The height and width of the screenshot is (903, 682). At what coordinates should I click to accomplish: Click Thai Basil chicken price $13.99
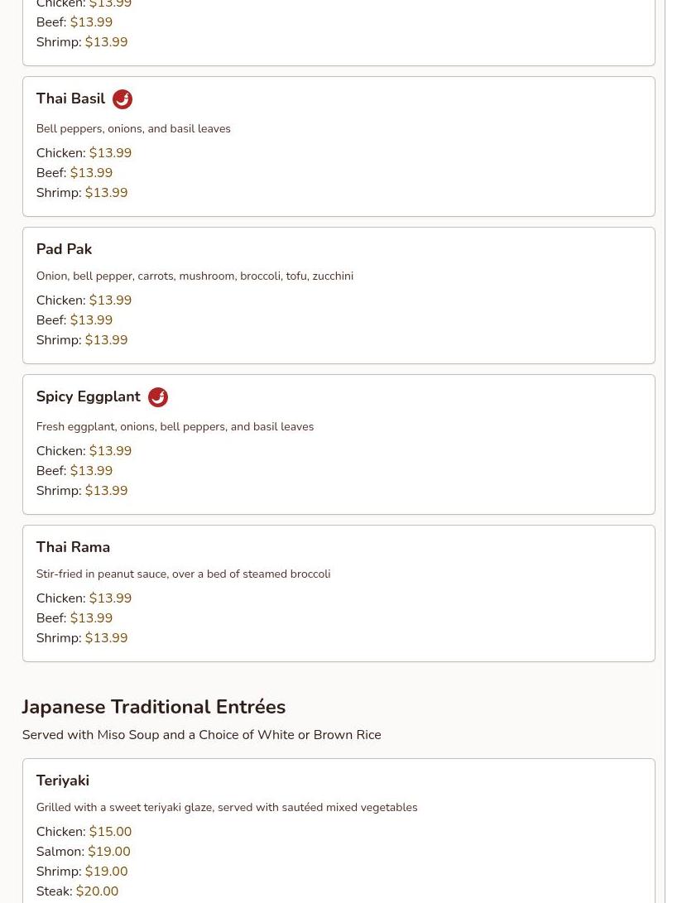pos(111,152)
